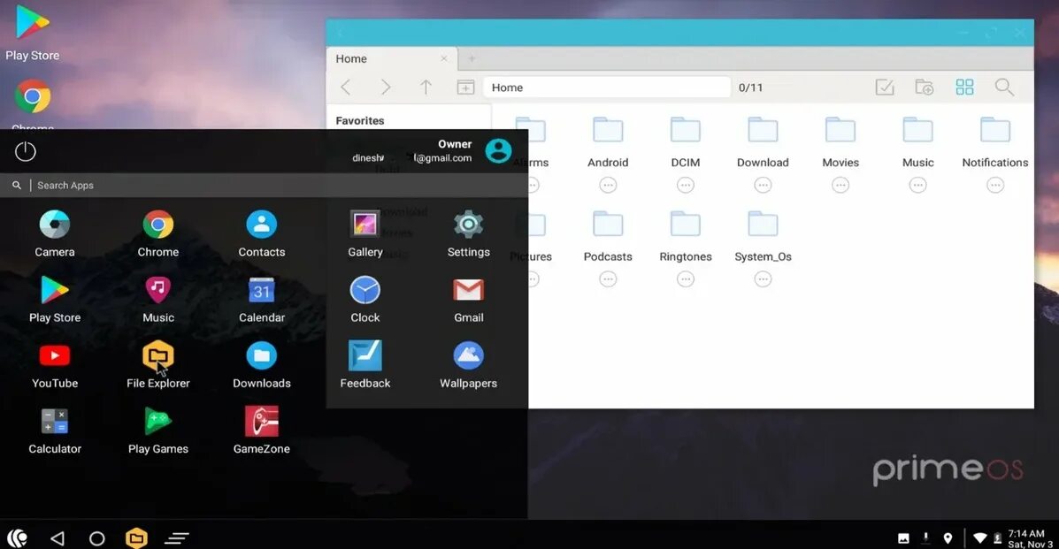Open options menu under Podcasts folder
This screenshot has width=1059, height=549.
click(x=608, y=278)
